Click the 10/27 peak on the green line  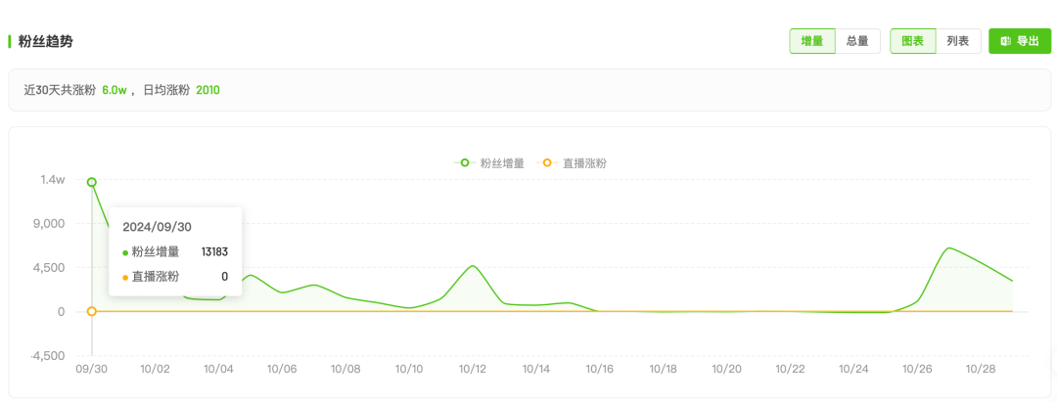(949, 248)
